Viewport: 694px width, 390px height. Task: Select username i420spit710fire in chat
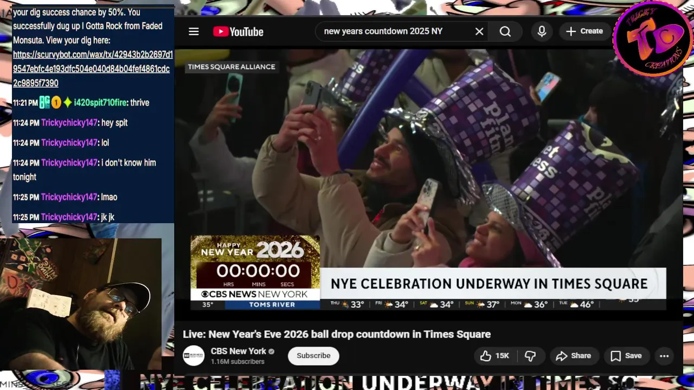[x=100, y=102]
